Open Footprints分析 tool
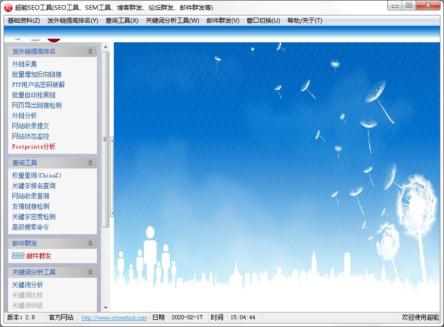 click(33, 146)
